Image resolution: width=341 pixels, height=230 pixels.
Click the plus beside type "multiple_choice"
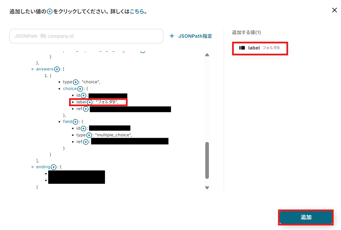[x=89, y=135]
